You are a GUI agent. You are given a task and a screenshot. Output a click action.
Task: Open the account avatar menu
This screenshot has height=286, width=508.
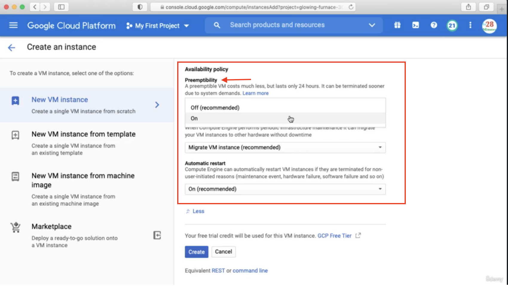tap(489, 26)
